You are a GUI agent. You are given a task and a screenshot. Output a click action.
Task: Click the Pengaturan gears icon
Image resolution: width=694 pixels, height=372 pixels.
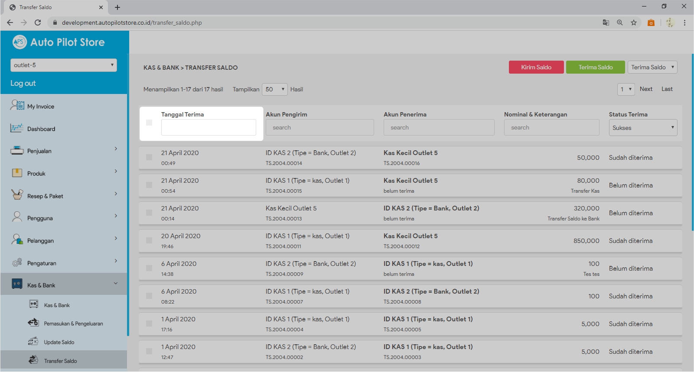[17, 262]
